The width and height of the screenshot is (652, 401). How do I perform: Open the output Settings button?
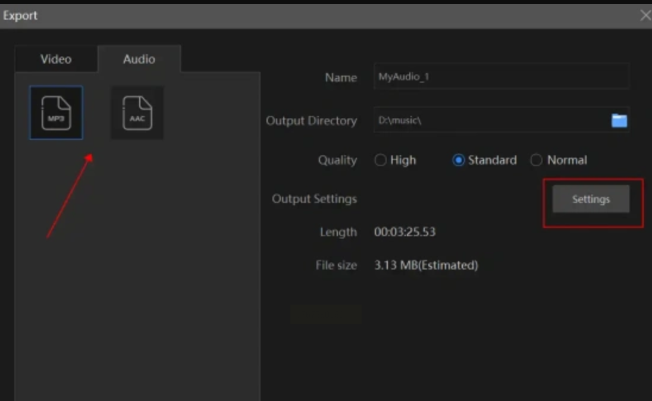[591, 199]
